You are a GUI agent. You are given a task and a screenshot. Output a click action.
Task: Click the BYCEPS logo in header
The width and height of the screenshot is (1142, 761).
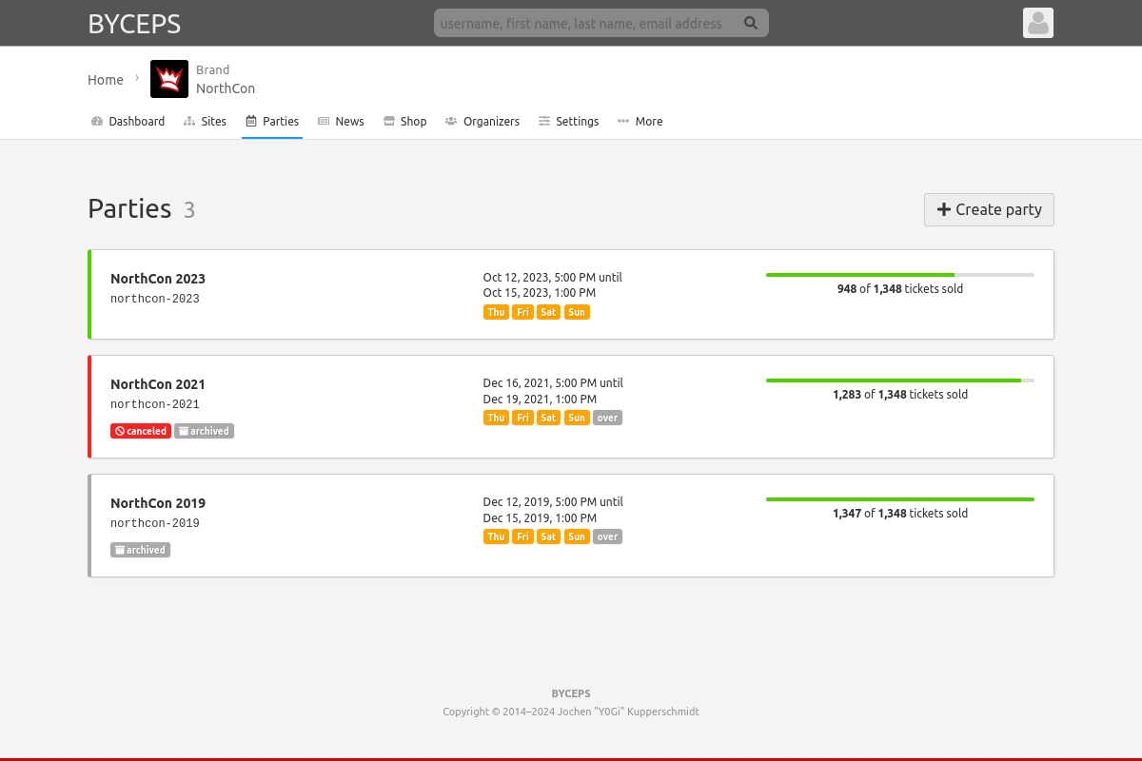(134, 24)
